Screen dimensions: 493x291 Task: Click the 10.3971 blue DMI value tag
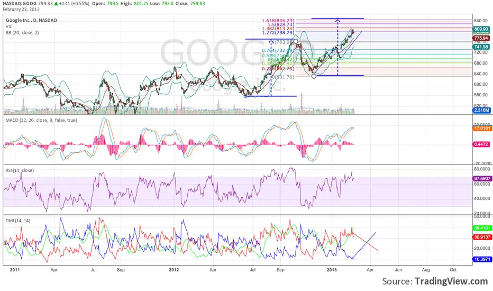pos(482,259)
